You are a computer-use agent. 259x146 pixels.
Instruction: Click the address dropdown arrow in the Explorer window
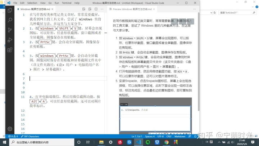tap(211, 13)
